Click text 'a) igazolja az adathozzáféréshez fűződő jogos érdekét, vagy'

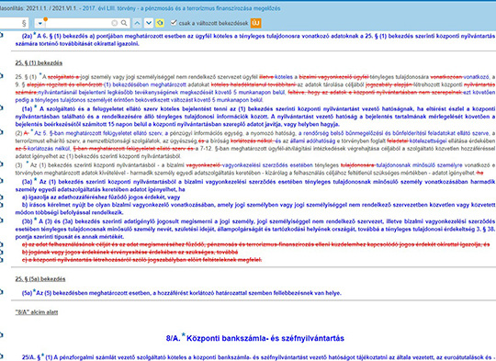pyautogui.click(x=101, y=197)
